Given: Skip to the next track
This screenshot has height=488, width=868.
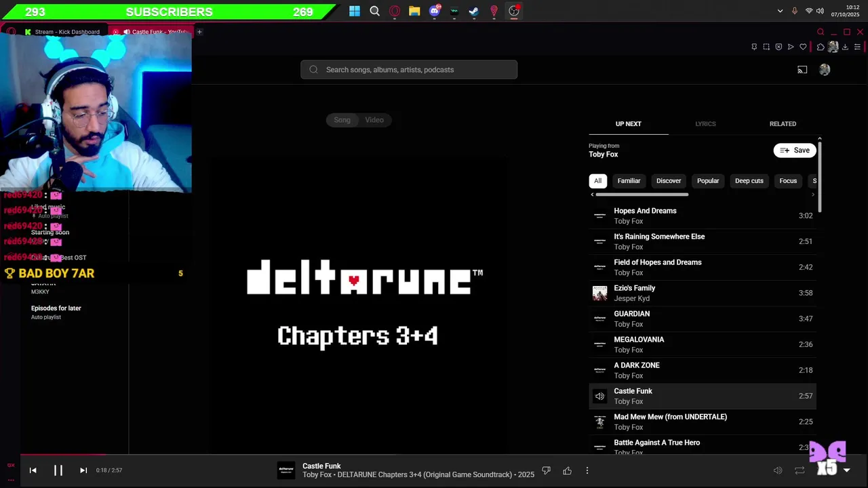Looking at the screenshot, I should point(83,470).
